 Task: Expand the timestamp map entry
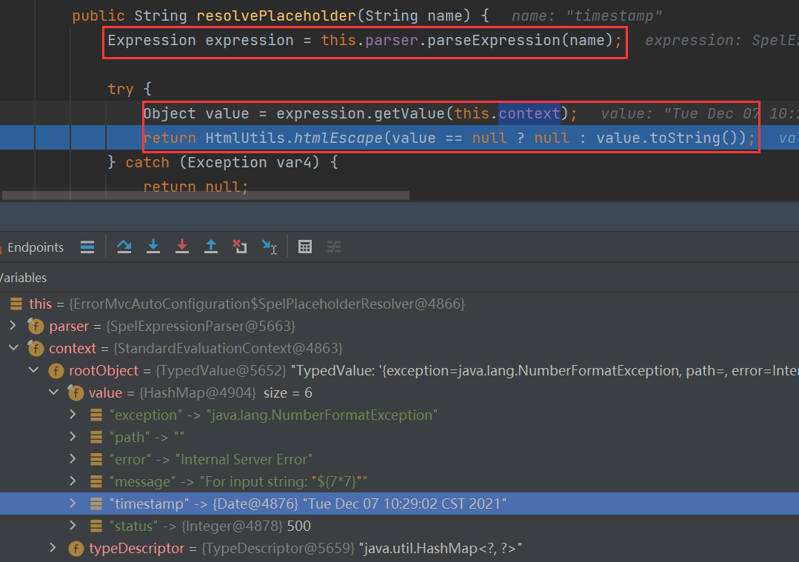[73, 504]
